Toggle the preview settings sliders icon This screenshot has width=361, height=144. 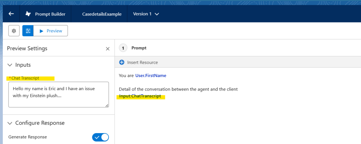(x=28, y=31)
